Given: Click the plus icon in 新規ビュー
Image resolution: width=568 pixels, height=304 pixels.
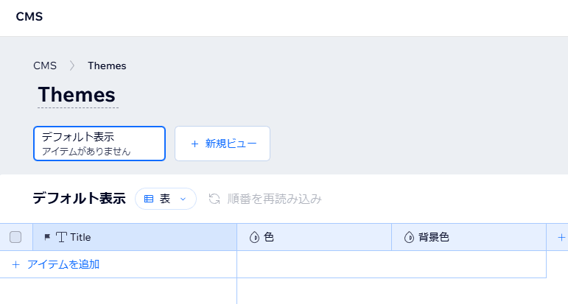Looking at the screenshot, I should 194,144.
